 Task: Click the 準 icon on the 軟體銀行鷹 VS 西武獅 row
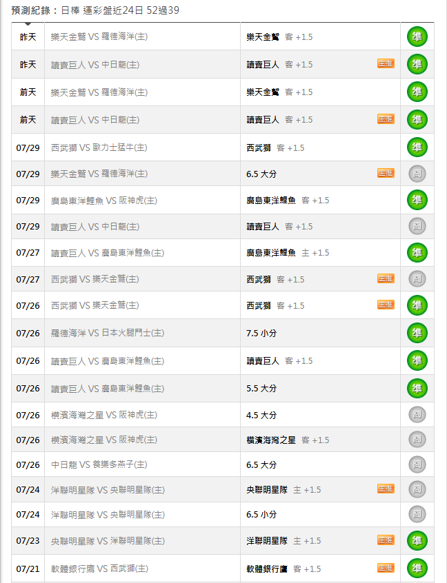[417, 569]
